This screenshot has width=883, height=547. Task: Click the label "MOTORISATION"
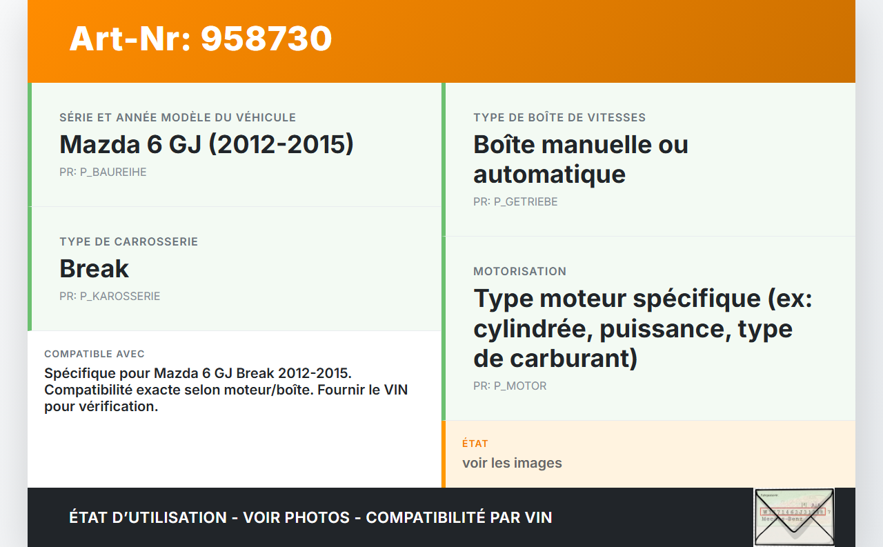[519, 271]
